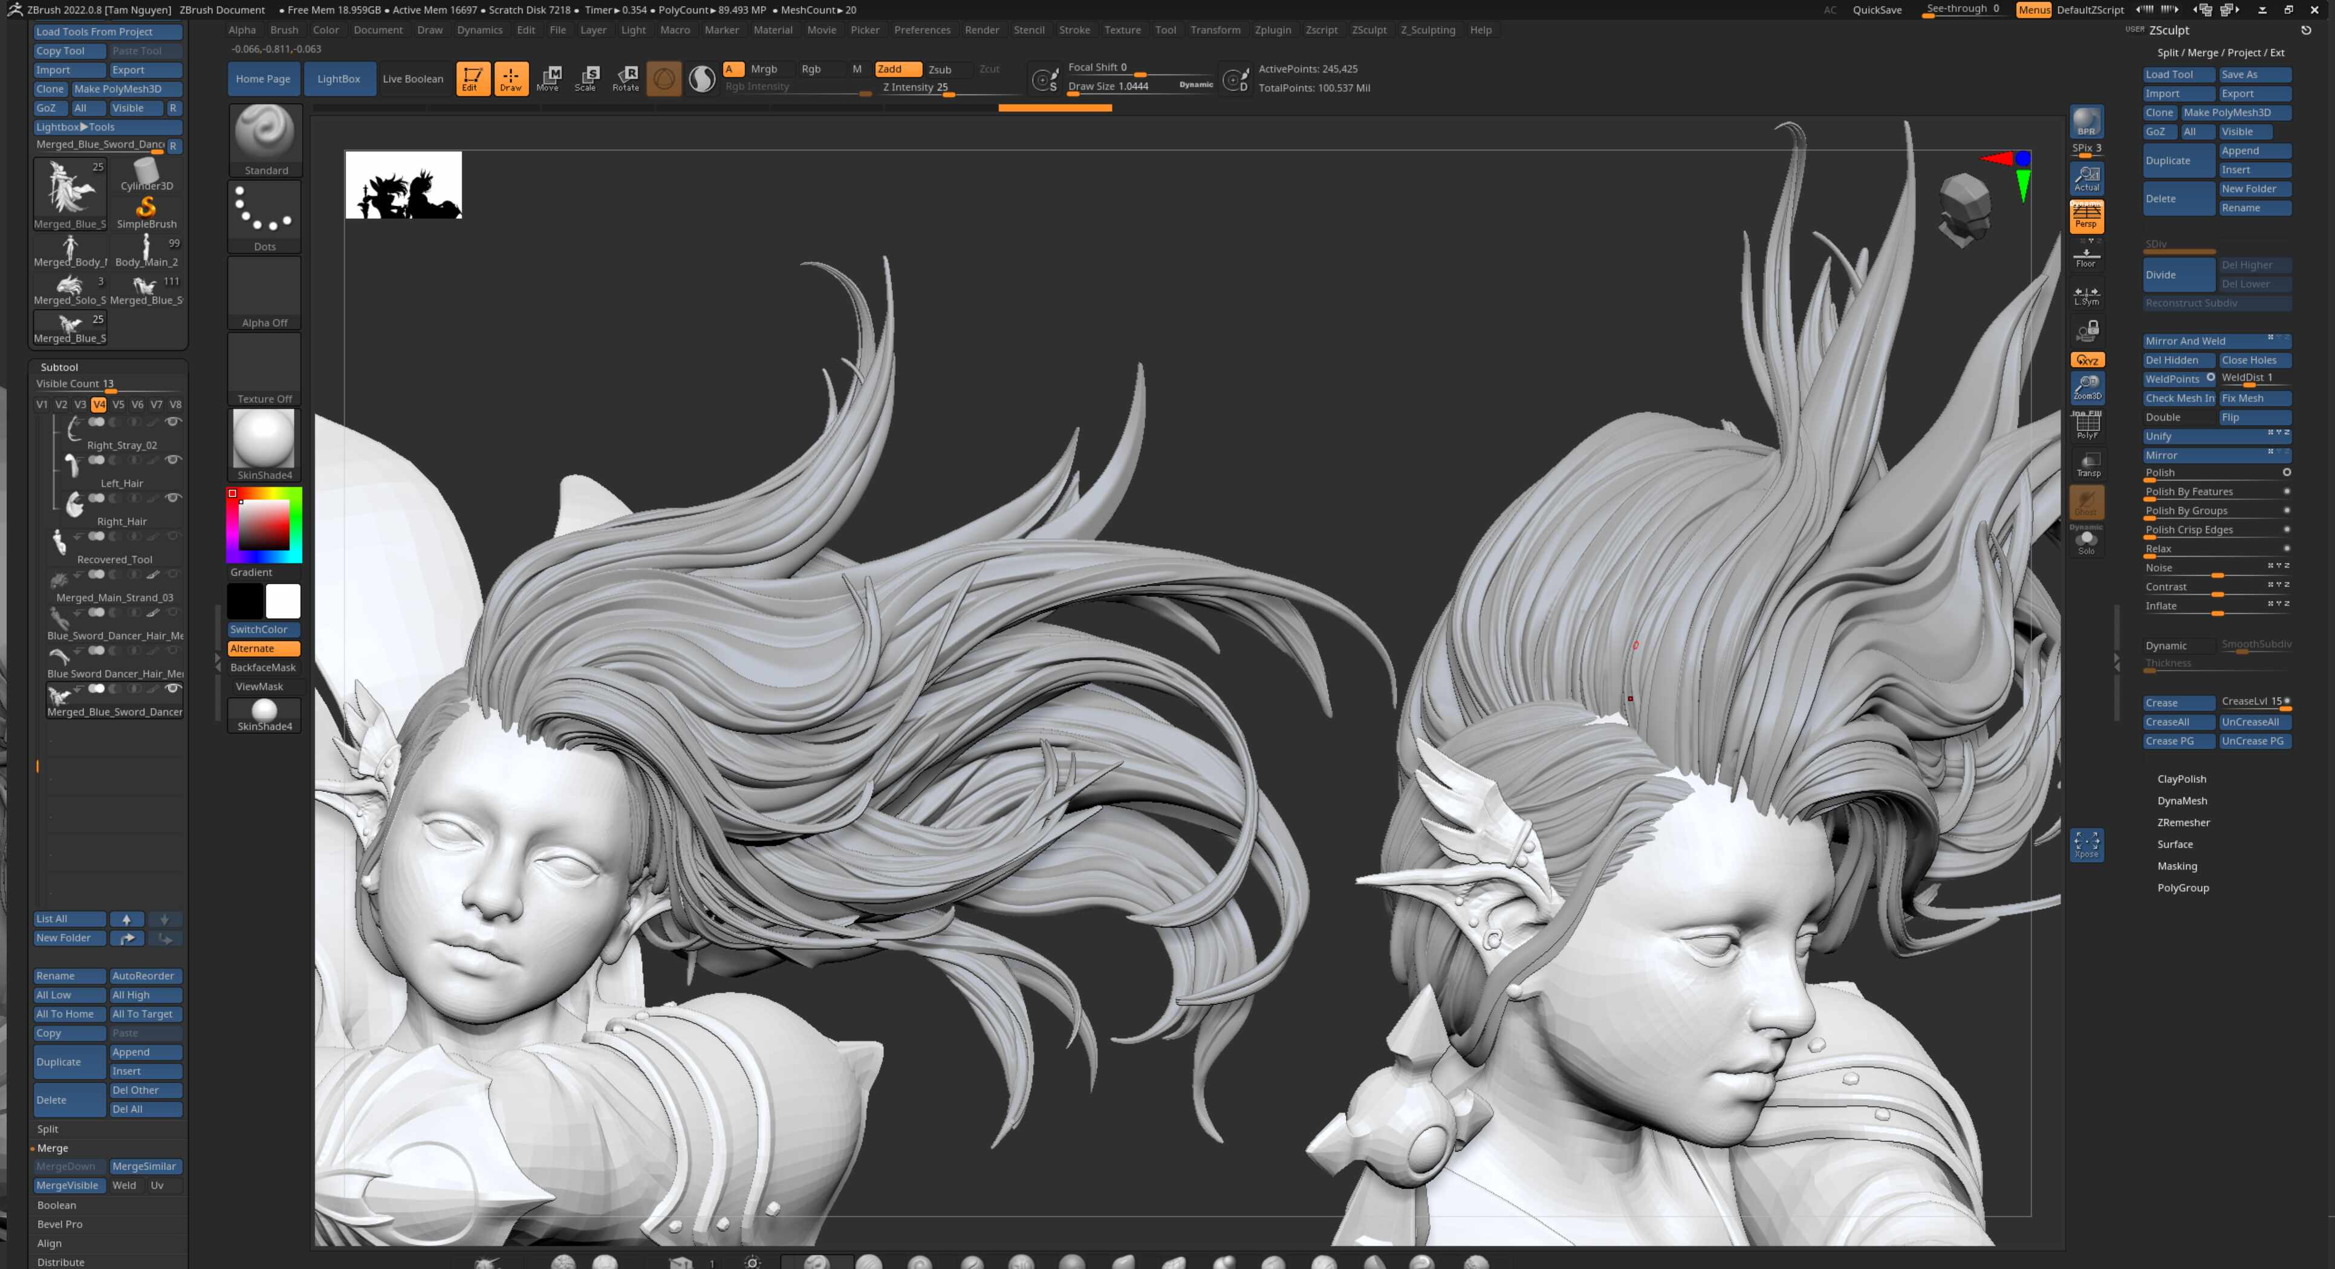
Task: Activate Zoom3D in the right shelf
Action: point(2088,388)
